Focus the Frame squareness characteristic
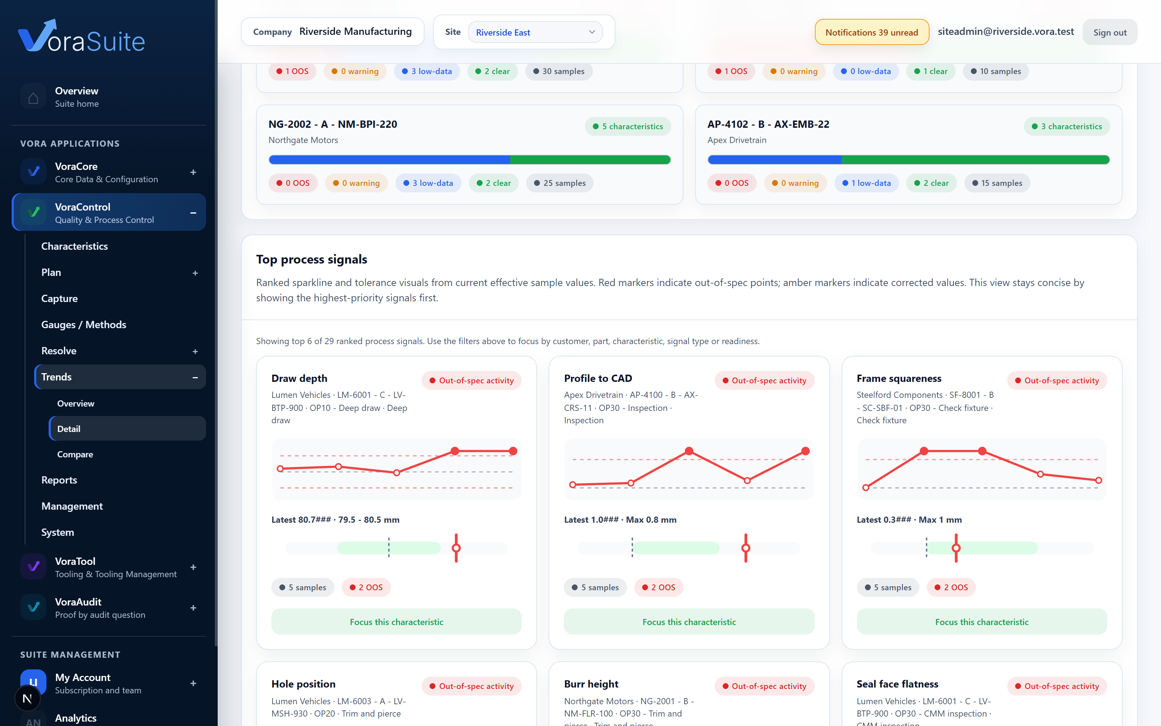Image resolution: width=1161 pixels, height=726 pixels. click(x=981, y=622)
